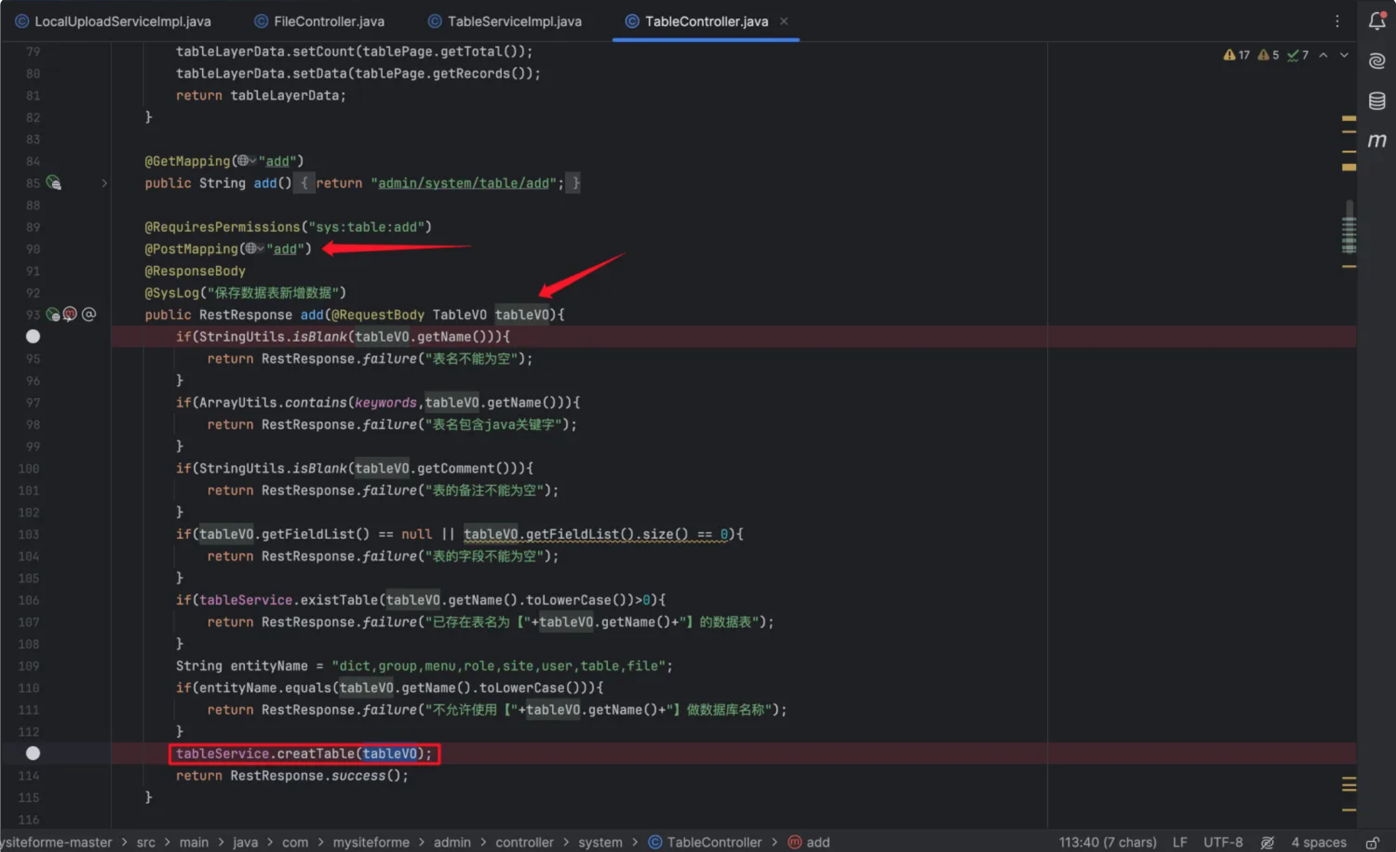Click the mysiteforme breadcrumb
The height and width of the screenshot is (852, 1396).
371,842
